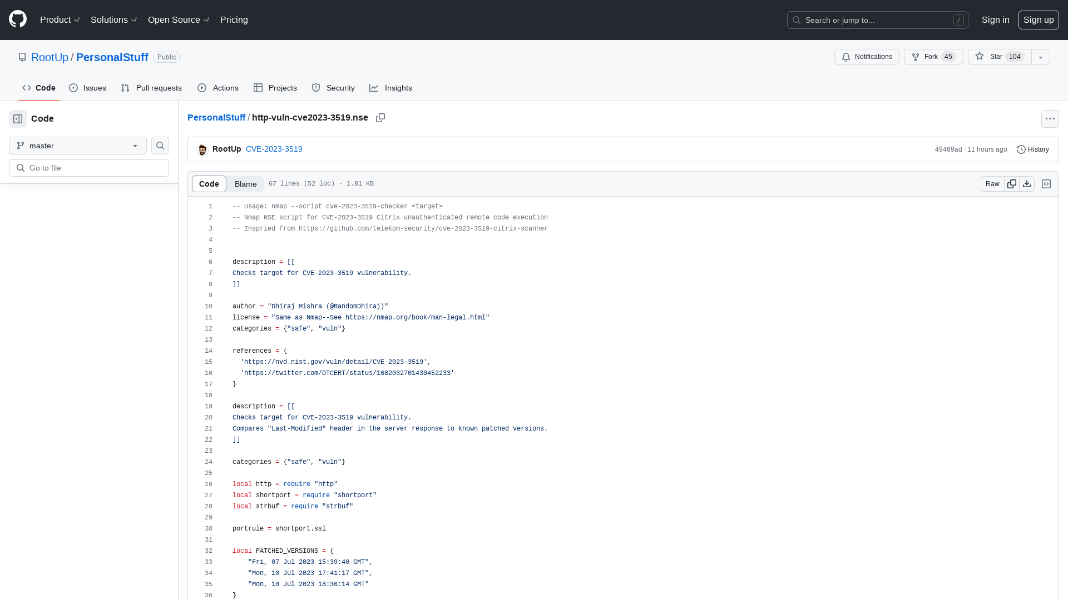The image size is (1068, 600).
Task: Click the twitter.com DTCERT reference line
Action: [347, 373]
